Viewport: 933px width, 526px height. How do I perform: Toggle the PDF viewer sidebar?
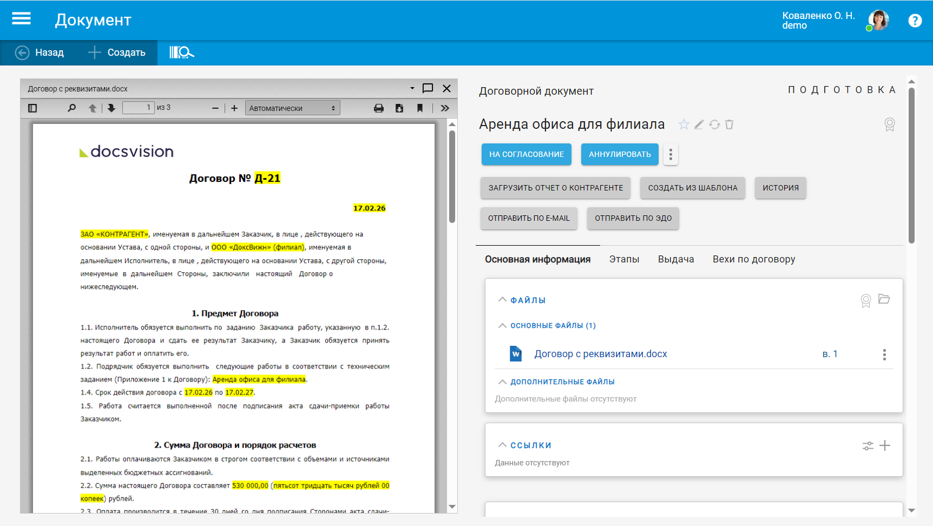click(x=32, y=108)
